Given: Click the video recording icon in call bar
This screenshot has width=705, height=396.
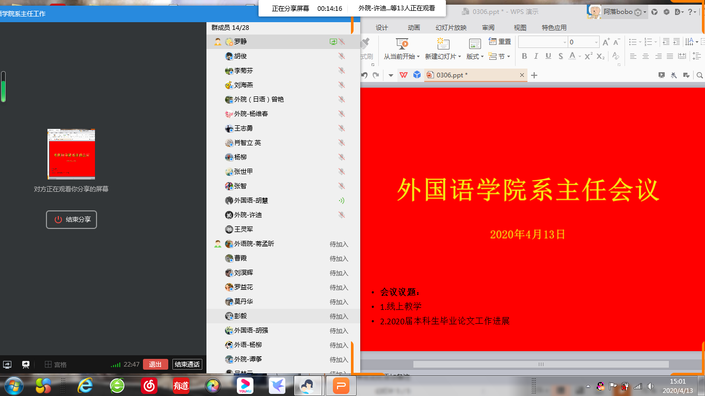Looking at the screenshot, I should pos(25,364).
